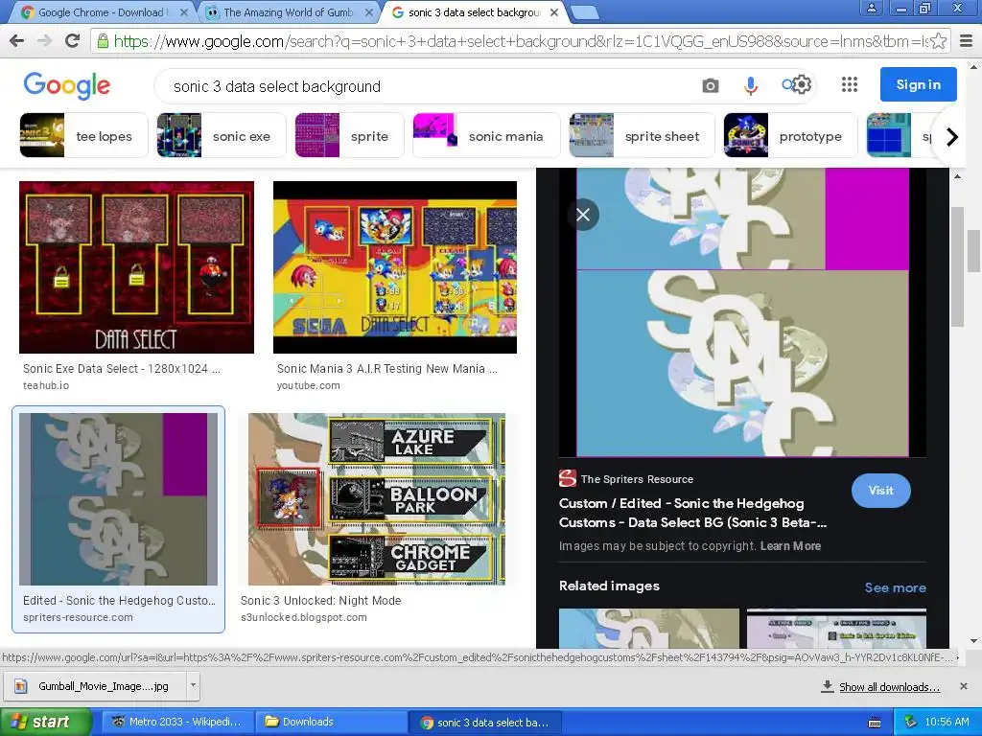Click the system tray clock
982x736 pixels.
coord(947,722)
